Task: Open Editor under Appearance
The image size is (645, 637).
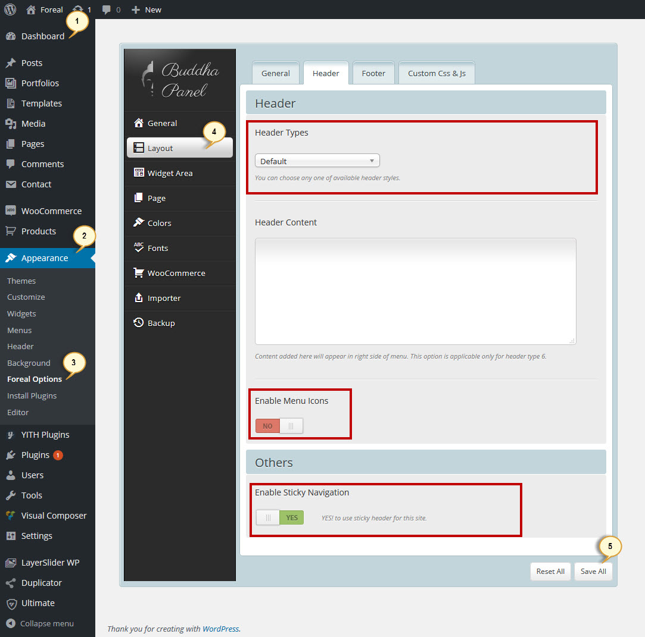Action: 18,412
